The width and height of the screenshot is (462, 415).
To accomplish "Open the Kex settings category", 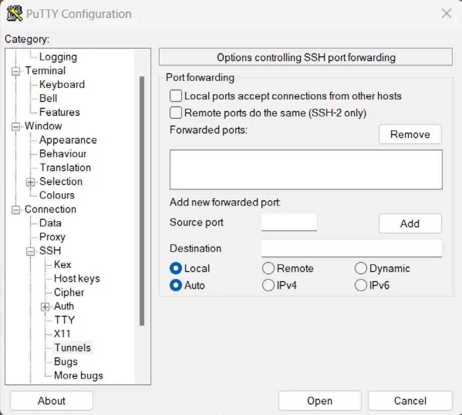I will click(62, 264).
